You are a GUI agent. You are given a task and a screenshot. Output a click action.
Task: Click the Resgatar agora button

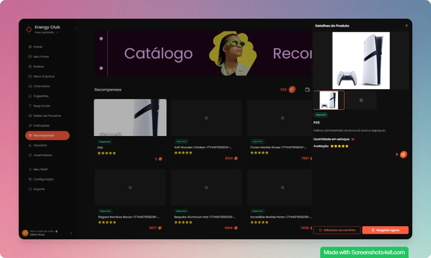coord(385,230)
